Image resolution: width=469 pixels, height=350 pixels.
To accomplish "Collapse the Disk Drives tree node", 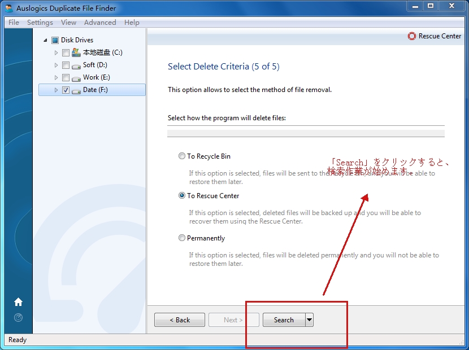I will click(45, 40).
